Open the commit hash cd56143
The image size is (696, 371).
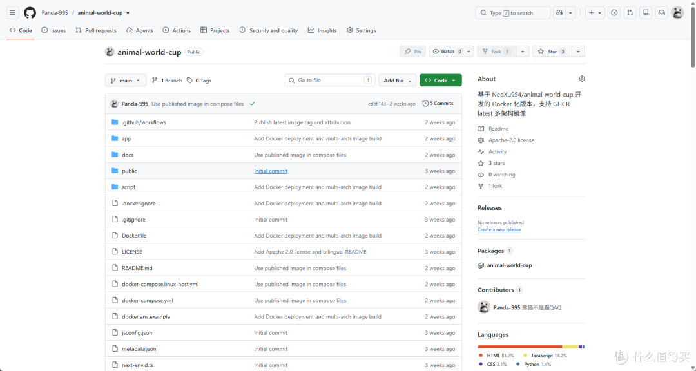377,104
